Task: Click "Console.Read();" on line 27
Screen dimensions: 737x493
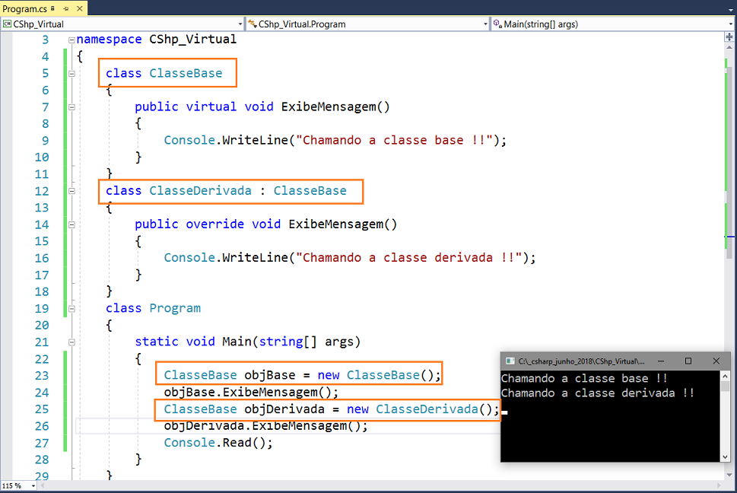Action: coord(218,443)
